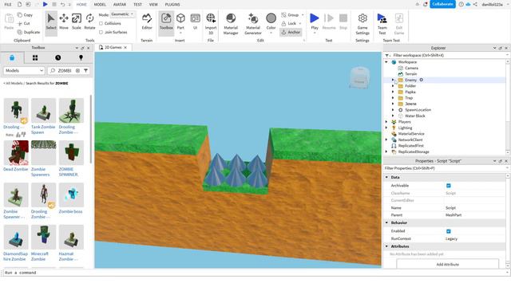Screen dimensions: 511x287
Task: Expand the Players service
Action: point(386,122)
